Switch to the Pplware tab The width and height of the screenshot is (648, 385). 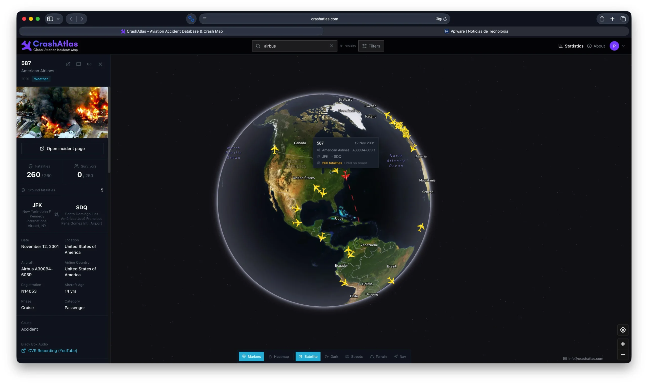tap(476, 31)
